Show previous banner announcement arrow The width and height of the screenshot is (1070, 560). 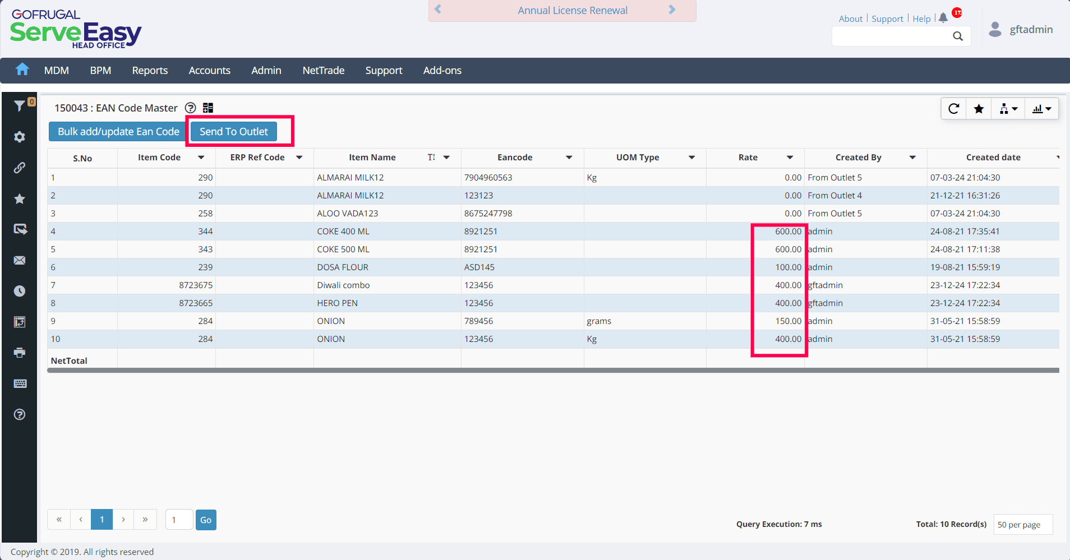(438, 10)
